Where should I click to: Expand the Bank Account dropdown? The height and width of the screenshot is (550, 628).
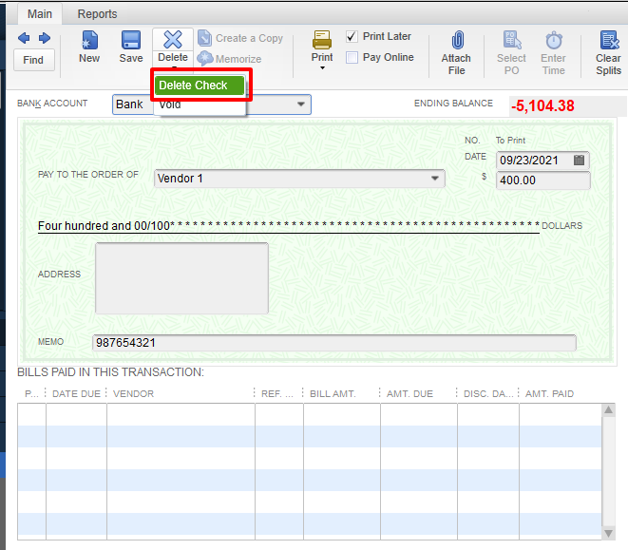pos(300,104)
